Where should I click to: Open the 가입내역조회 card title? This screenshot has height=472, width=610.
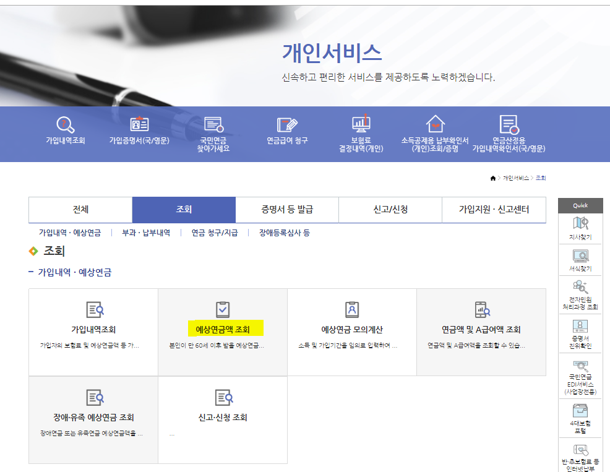pyautogui.click(x=93, y=330)
